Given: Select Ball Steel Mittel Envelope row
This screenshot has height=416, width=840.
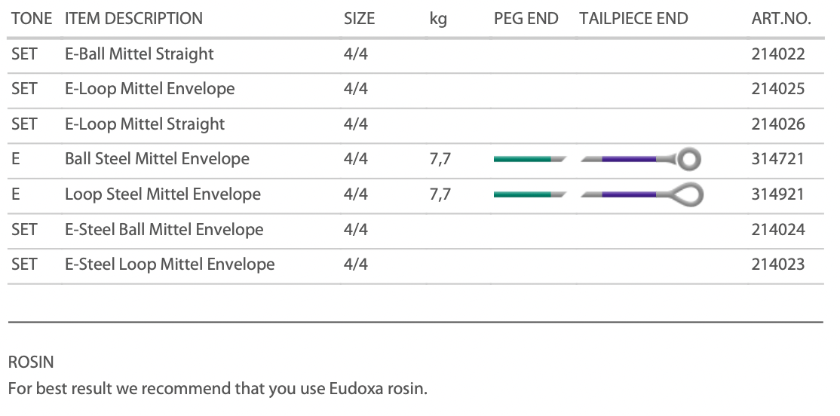Looking at the screenshot, I should click(157, 159).
